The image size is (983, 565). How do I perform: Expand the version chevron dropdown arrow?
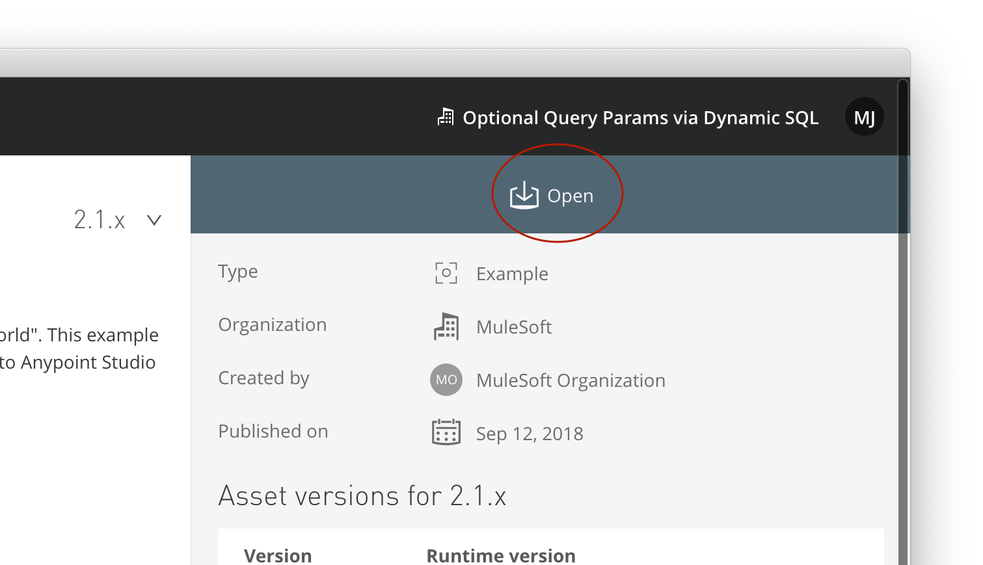pyautogui.click(x=154, y=220)
